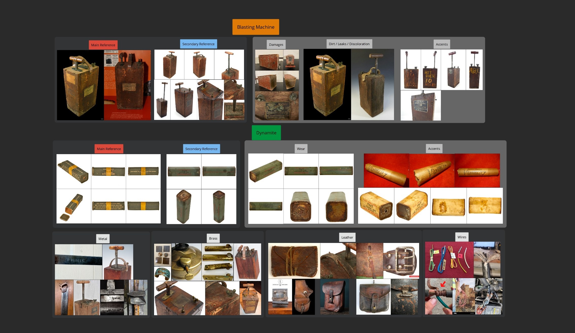The width and height of the screenshot is (575, 333).
Task: Select the TNT block warning text side image
Action: coord(108,206)
